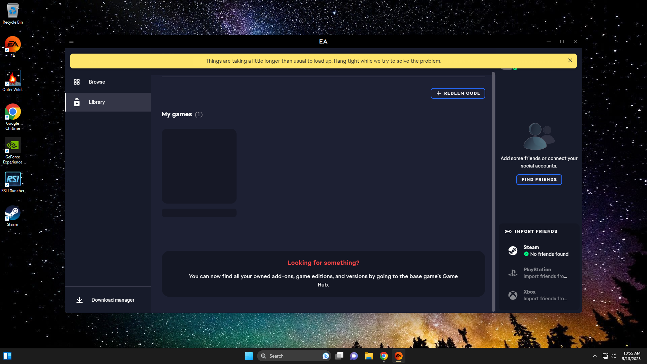Open Steam friends import entry
Image resolution: width=647 pixels, height=364 pixels.
[x=539, y=251]
